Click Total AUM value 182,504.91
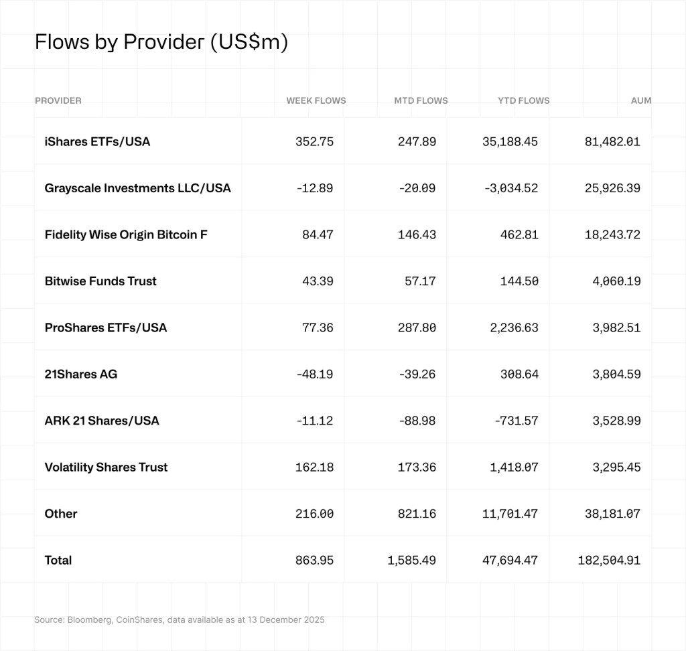 tap(609, 560)
